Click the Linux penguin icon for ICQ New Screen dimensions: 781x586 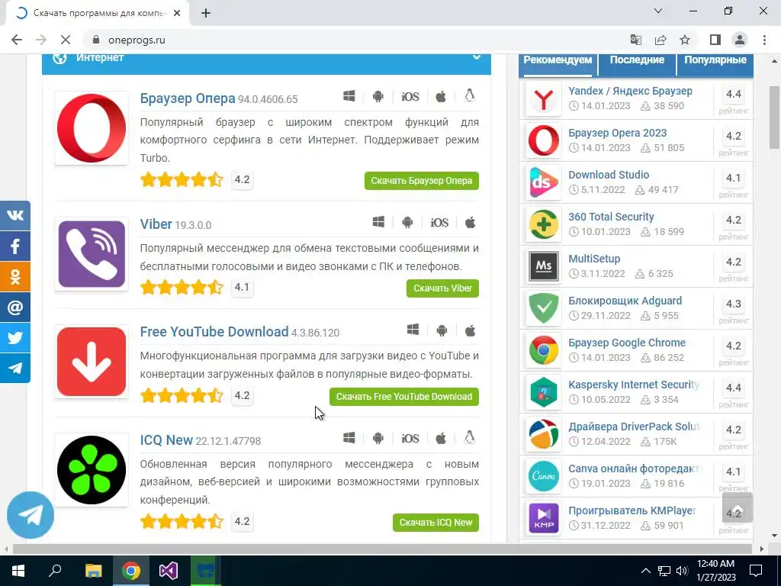click(x=469, y=437)
